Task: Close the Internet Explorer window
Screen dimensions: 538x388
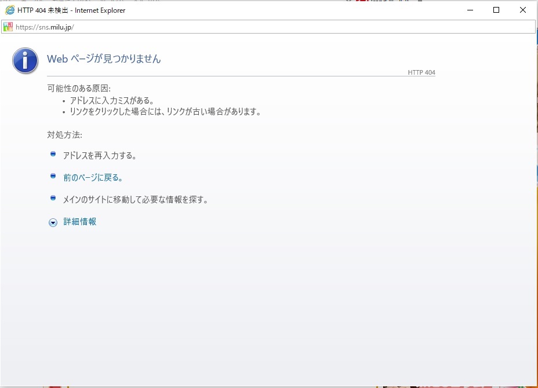Action: click(522, 10)
